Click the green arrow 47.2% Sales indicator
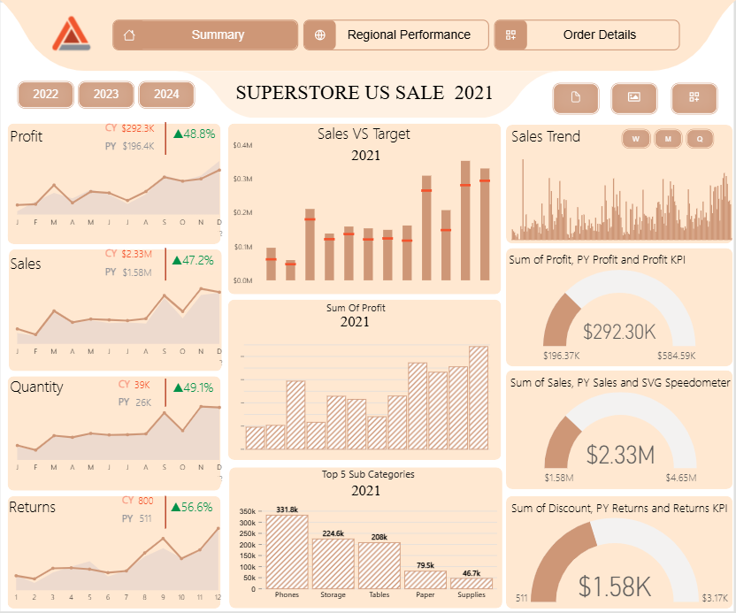 pyautogui.click(x=193, y=260)
